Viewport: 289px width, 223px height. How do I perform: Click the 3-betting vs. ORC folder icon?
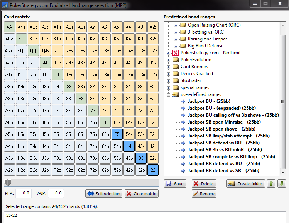[183, 32]
